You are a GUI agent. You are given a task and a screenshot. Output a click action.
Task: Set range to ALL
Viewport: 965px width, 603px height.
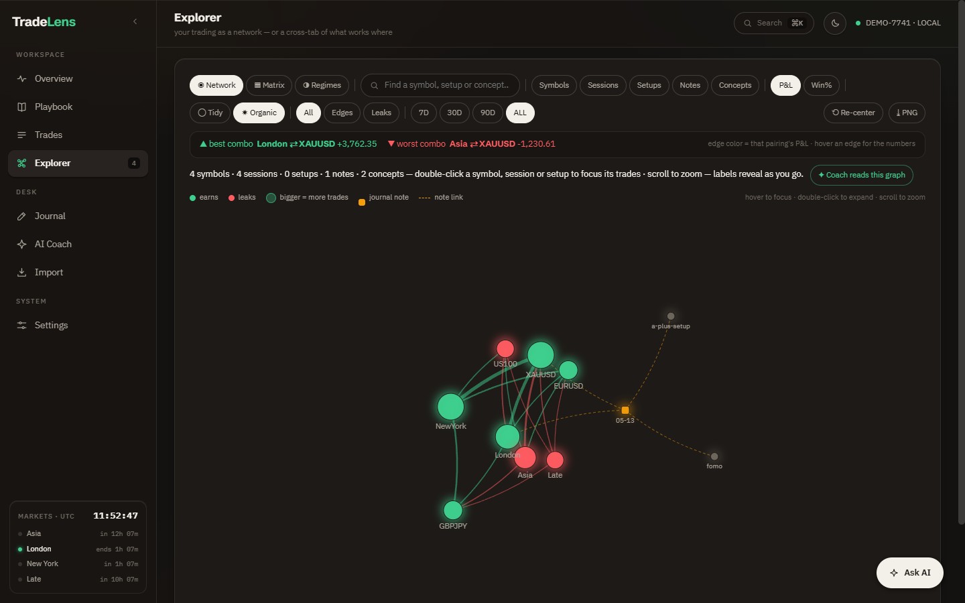click(x=520, y=113)
